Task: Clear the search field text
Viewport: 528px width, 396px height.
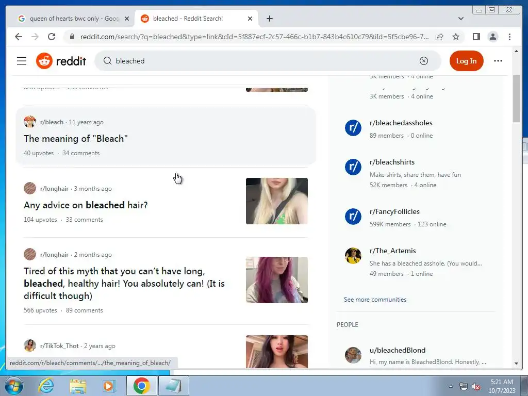Action: click(x=424, y=61)
